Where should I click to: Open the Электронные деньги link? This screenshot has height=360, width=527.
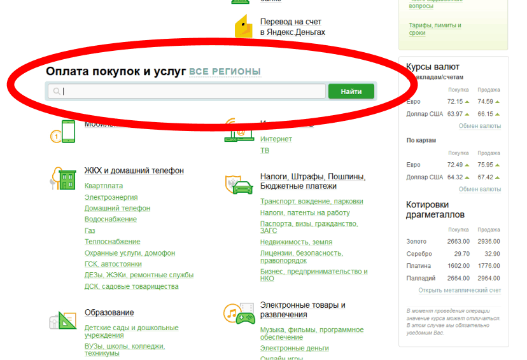coord(295,349)
